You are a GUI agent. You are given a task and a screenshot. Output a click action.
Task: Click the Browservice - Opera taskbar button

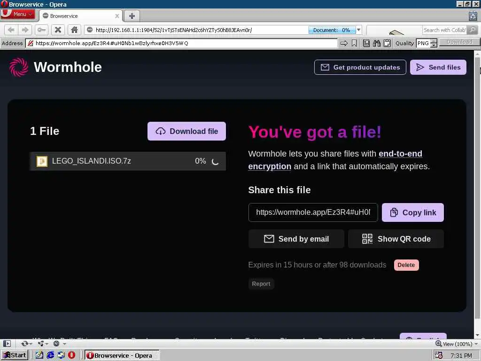(x=122, y=355)
